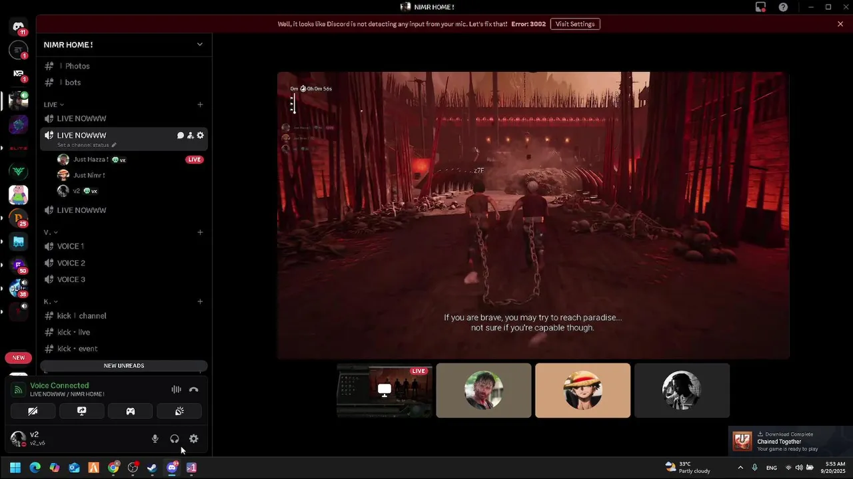Click the v2 user avatar in the panel
The image size is (853, 479).
(18, 438)
